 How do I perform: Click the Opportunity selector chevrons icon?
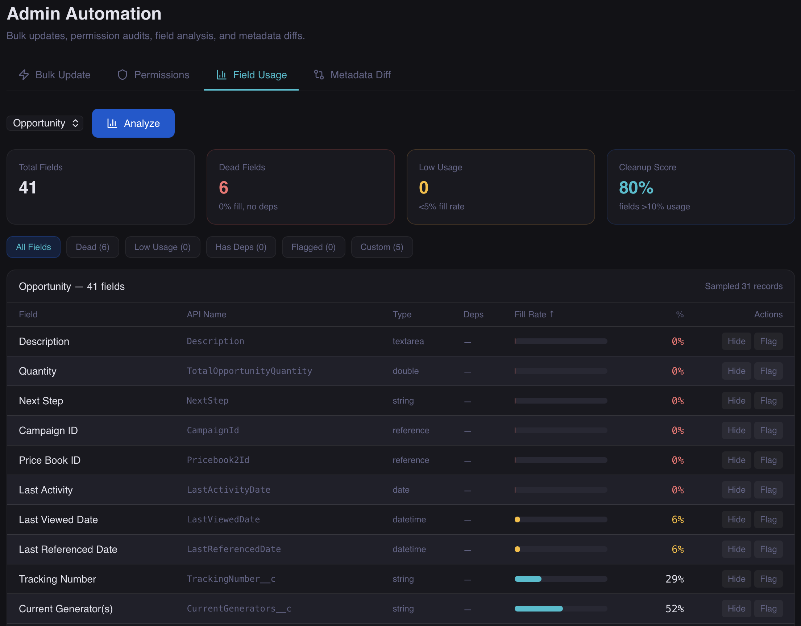[75, 123]
